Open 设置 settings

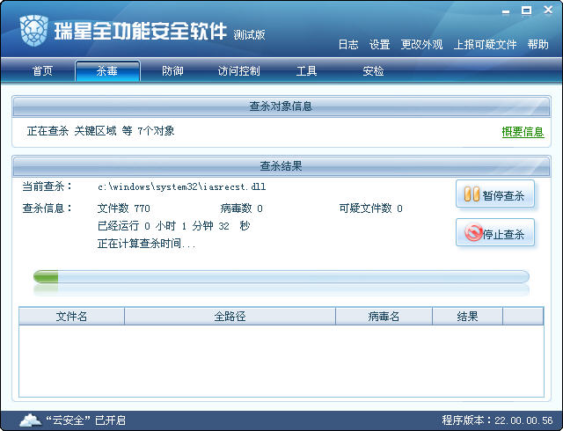click(x=379, y=45)
